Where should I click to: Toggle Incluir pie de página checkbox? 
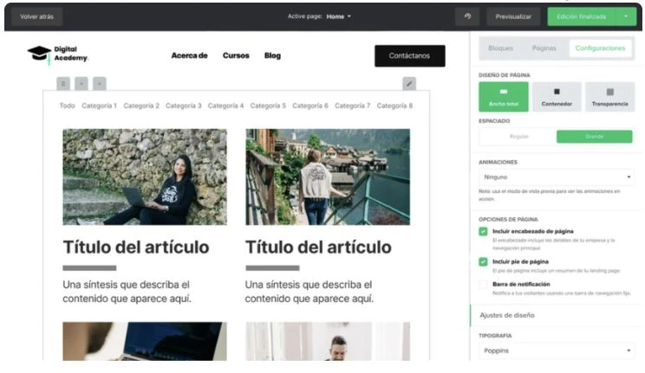coord(484,261)
